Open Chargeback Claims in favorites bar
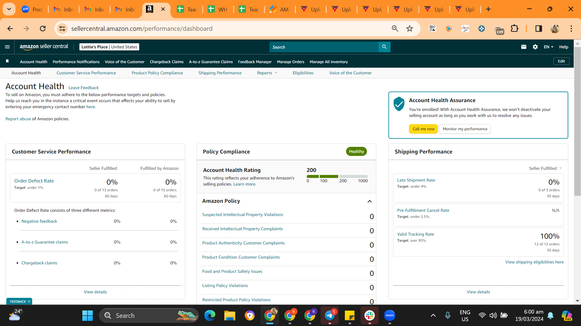Image resolution: width=581 pixels, height=326 pixels. tap(167, 62)
